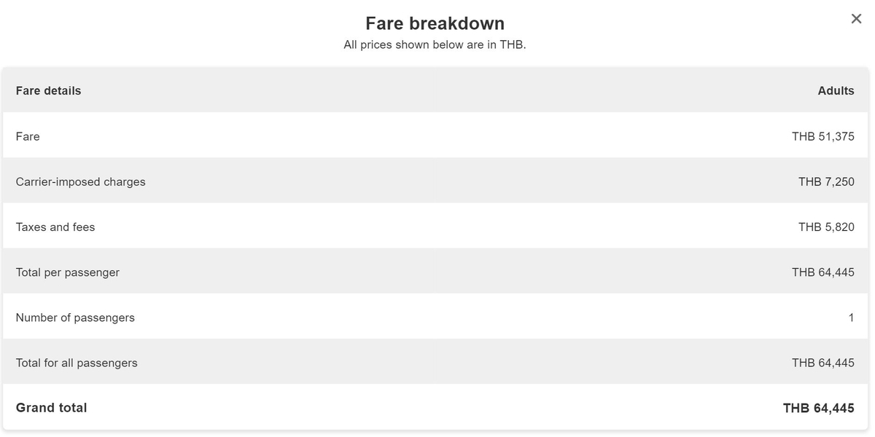
Task: Select the Number of passengers label
Action: pos(75,318)
